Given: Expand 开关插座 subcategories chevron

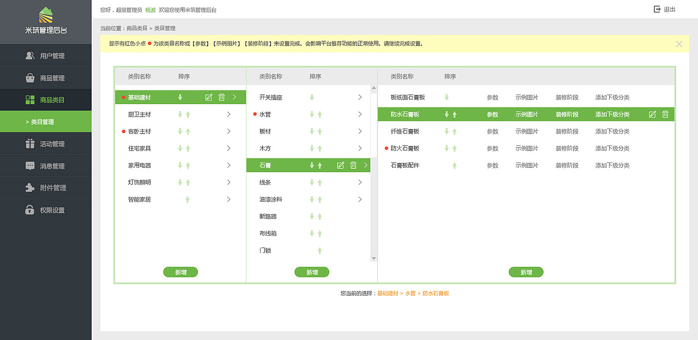Looking at the screenshot, I should 360,98.
